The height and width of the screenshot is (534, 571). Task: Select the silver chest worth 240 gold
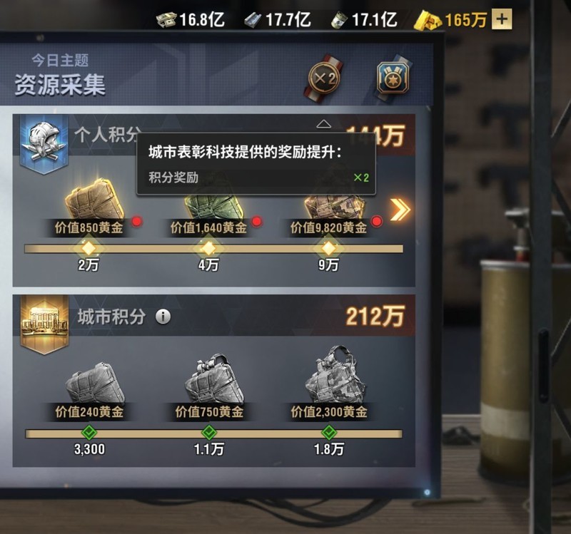pos(95,383)
